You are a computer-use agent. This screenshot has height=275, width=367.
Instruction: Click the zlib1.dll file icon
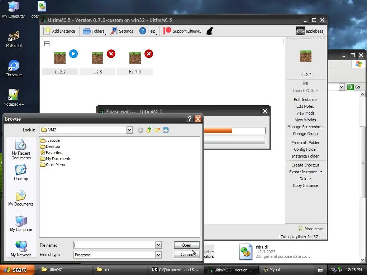(x=246, y=252)
